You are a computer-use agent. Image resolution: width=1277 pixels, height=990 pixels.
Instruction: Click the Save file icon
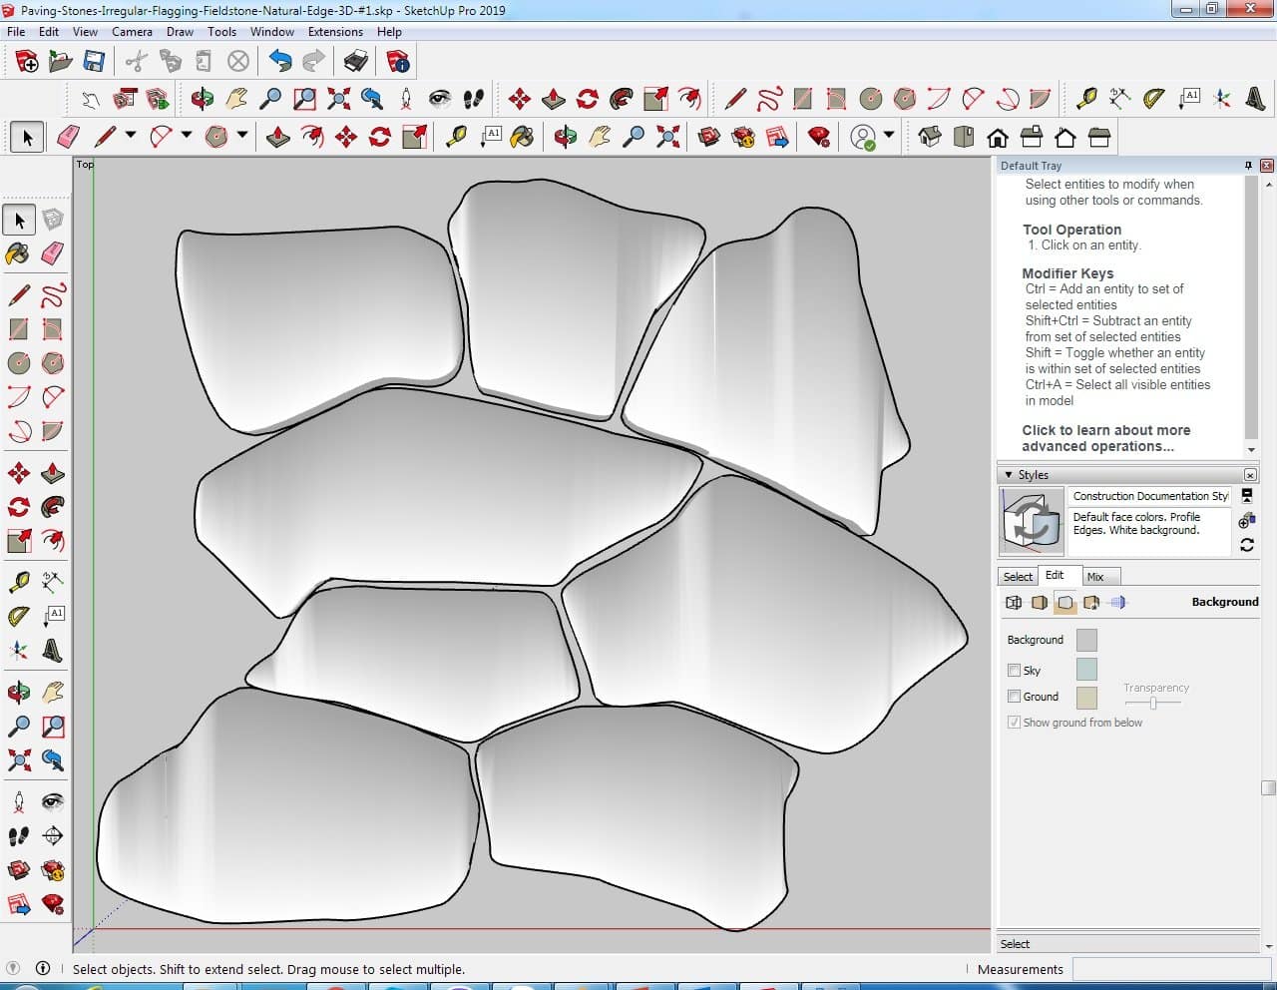pos(94,62)
